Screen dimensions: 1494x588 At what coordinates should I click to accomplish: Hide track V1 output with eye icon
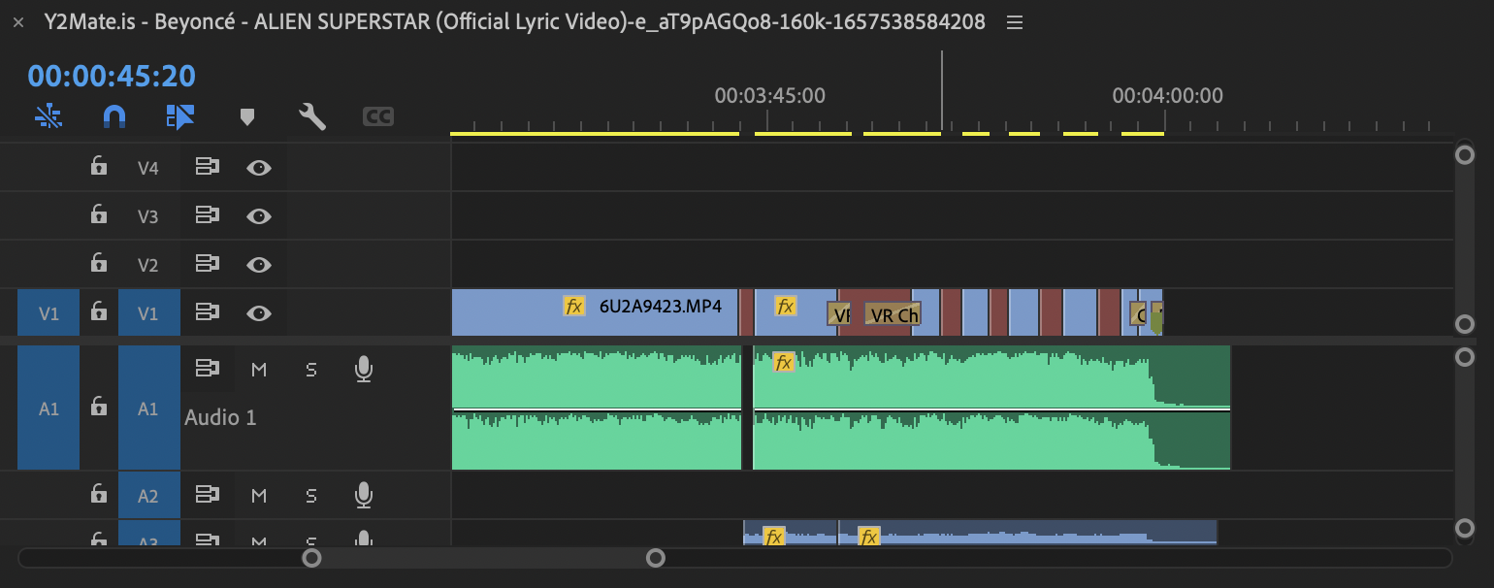click(x=258, y=313)
